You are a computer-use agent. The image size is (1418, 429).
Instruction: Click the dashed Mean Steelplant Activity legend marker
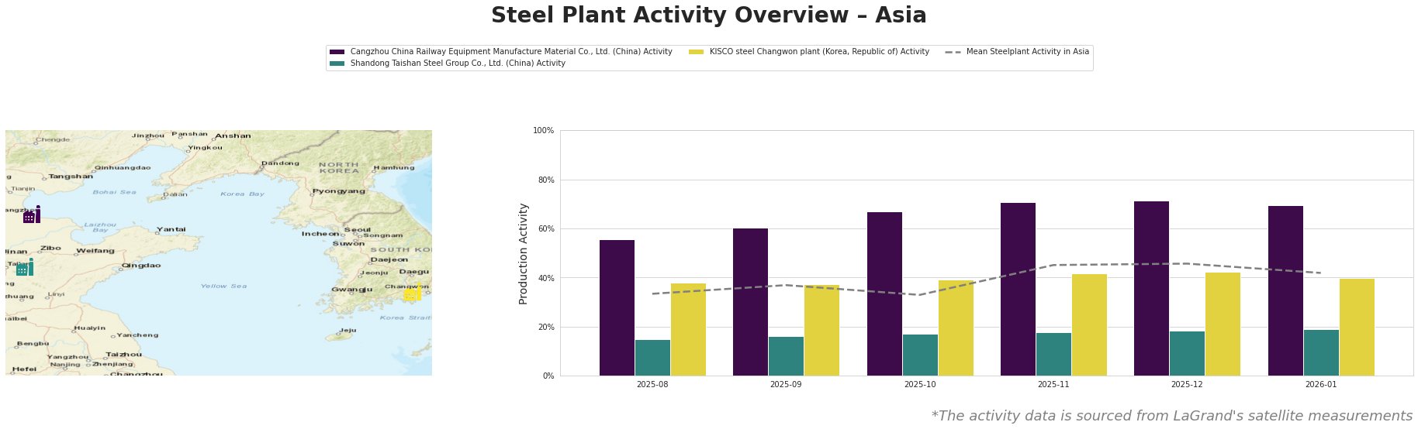pos(953,52)
